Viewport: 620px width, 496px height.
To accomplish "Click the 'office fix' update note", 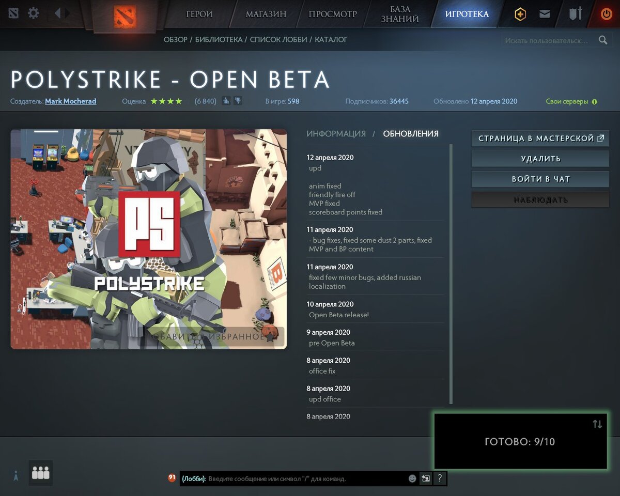I will 322,371.
